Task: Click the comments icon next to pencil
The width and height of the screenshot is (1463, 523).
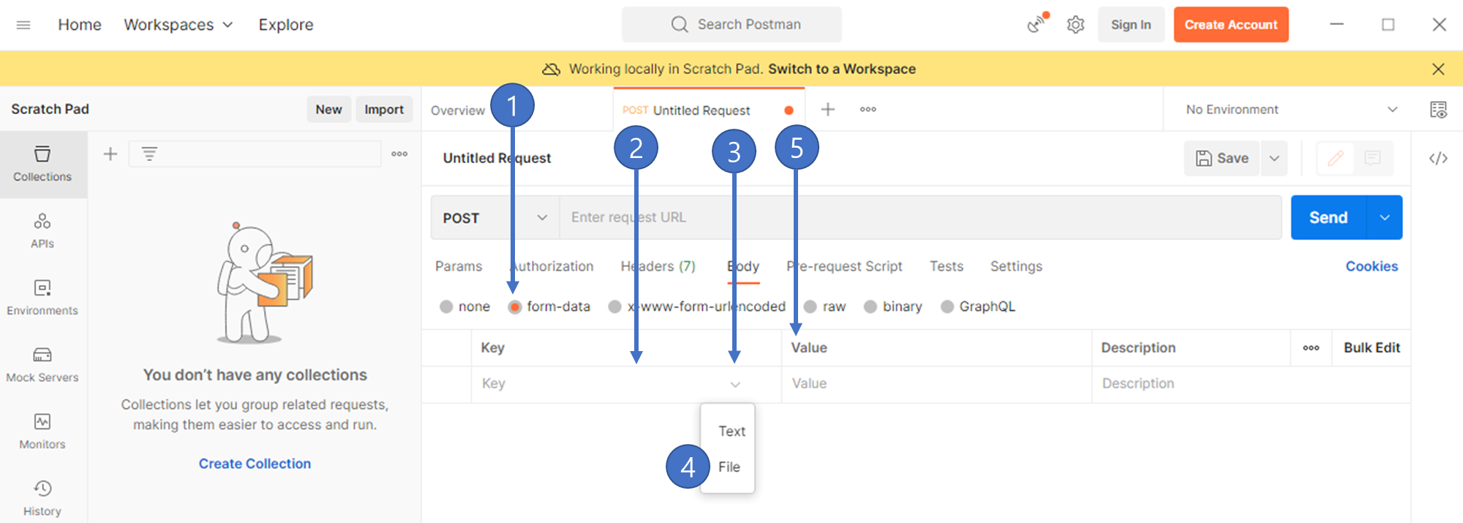Action: pyautogui.click(x=1372, y=158)
